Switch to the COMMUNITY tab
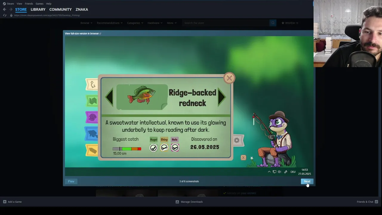 (60, 10)
